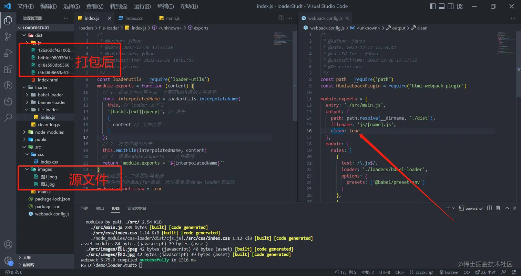Maximize the terminal panel with the caret

coord(507,208)
